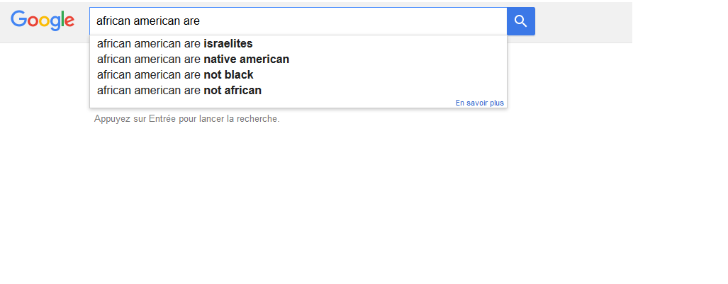The height and width of the screenshot is (284, 728).
Task: Choose suggestion 'african american are native american'
Action: [x=298, y=59]
